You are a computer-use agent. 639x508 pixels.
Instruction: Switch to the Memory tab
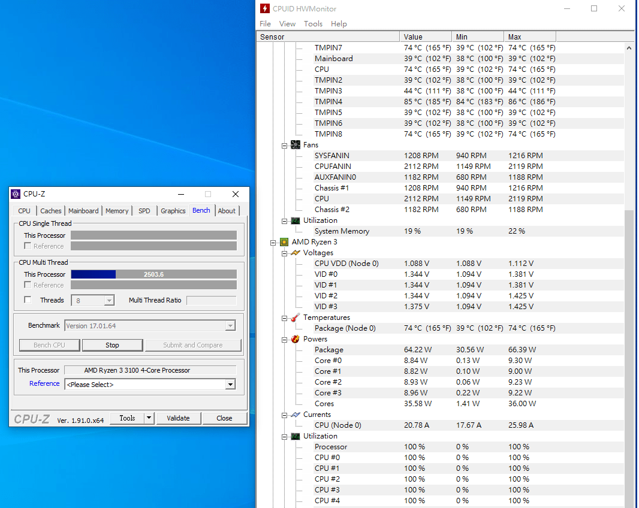[117, 211]
